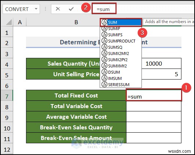Click the CONVERT Name Box field

click(x=21, y=9)
